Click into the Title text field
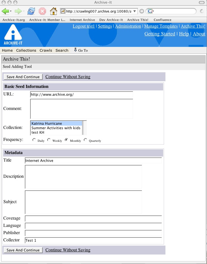Screen dimensions: 207x264 (x=93, y=160)
